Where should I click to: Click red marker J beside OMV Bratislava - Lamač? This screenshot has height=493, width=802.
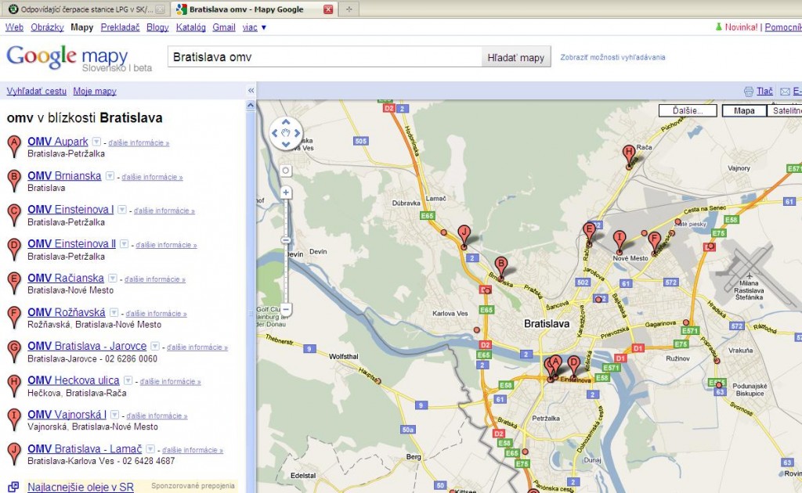click(14, 452)
